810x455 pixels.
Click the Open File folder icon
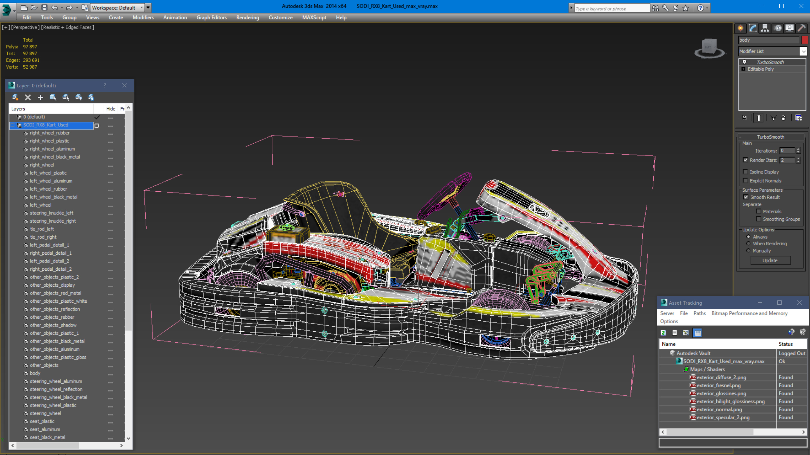click(x=34, y=8)
